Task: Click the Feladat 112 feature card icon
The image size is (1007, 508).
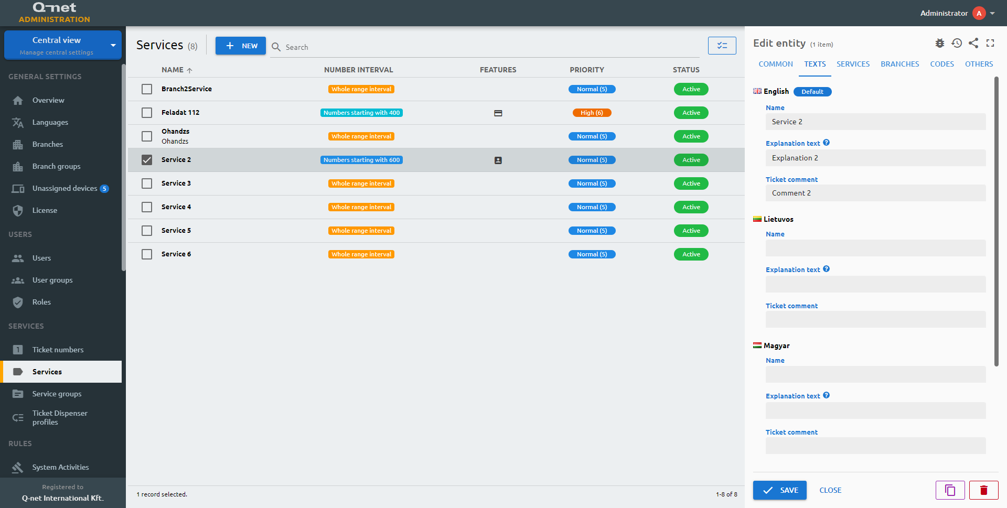Action: click(x=498, y=113)
